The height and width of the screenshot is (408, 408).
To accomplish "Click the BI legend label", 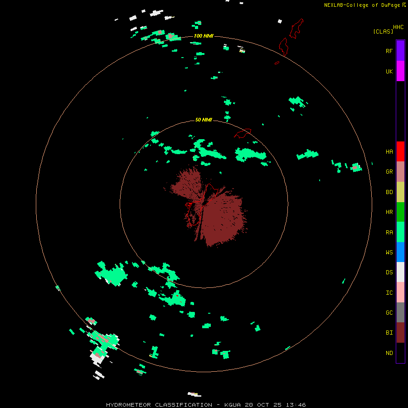I will pyautogui.click(x=389, y=333).
